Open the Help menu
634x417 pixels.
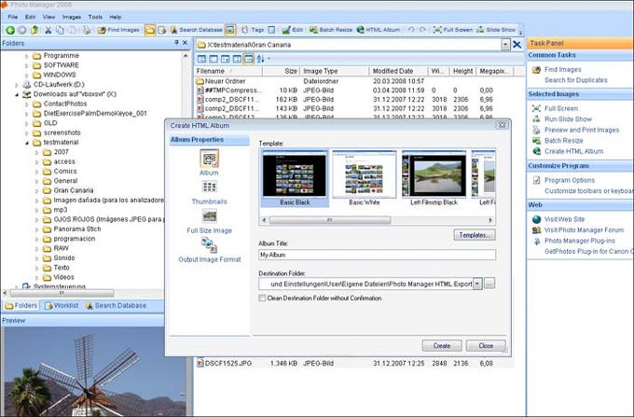116,17
